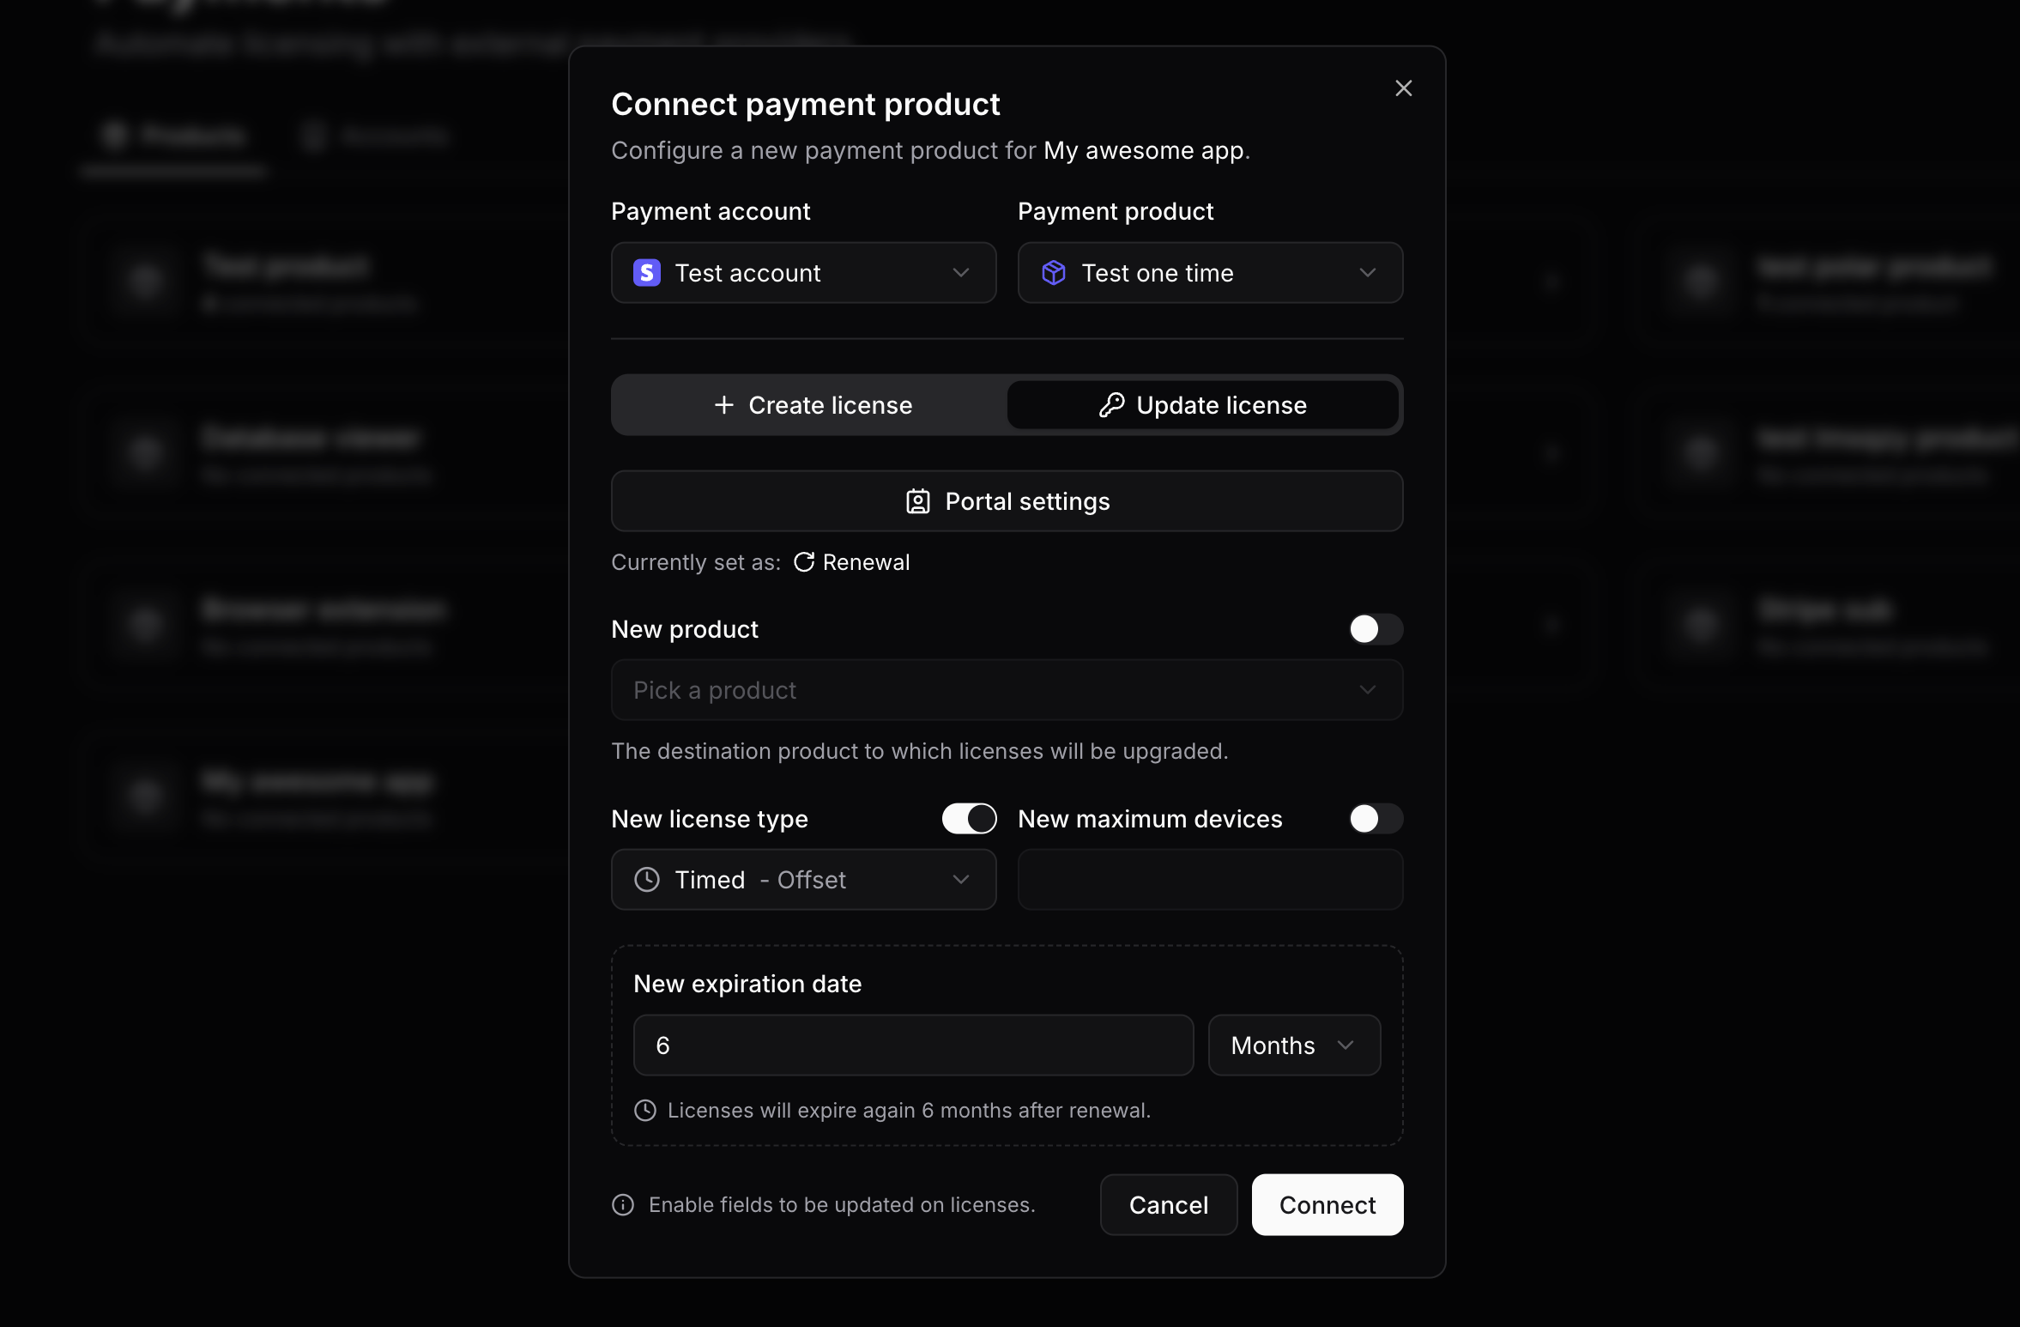The width and height of the screenshot is (2020, 1327).
Task: Click the key icon on Update license
Action: (x=1111, y=405)
